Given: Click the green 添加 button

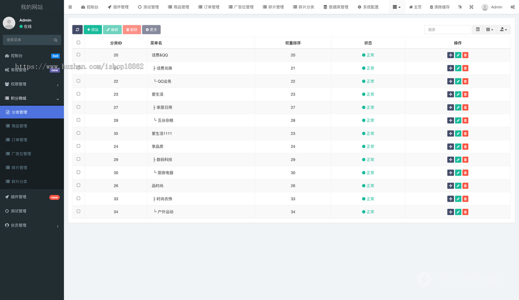Looking at the screenshot, I should [93, 29].
